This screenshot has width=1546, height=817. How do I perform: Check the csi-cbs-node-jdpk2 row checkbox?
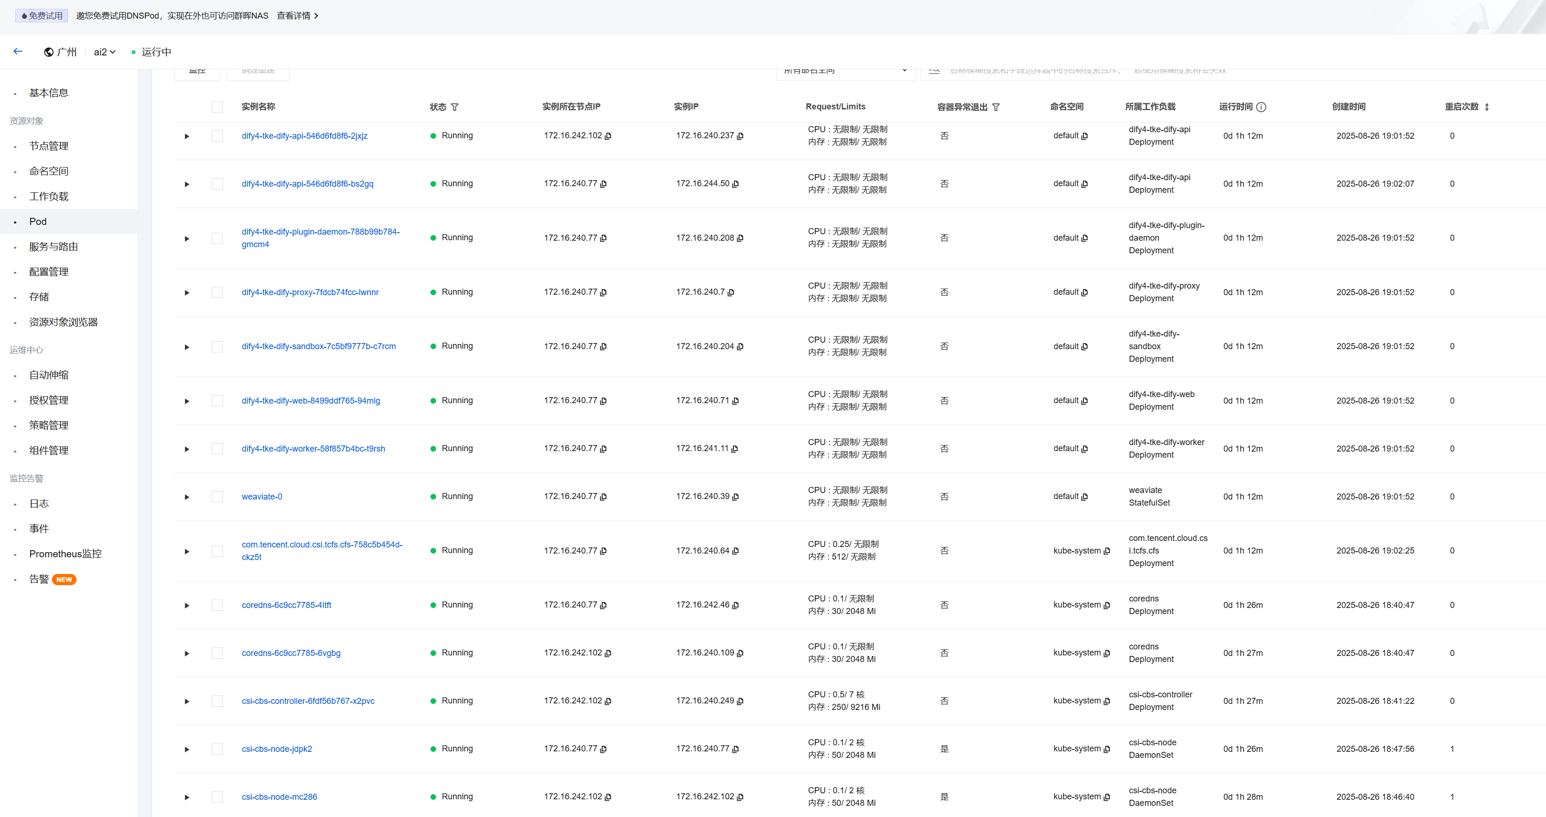[x=217, y=749]
